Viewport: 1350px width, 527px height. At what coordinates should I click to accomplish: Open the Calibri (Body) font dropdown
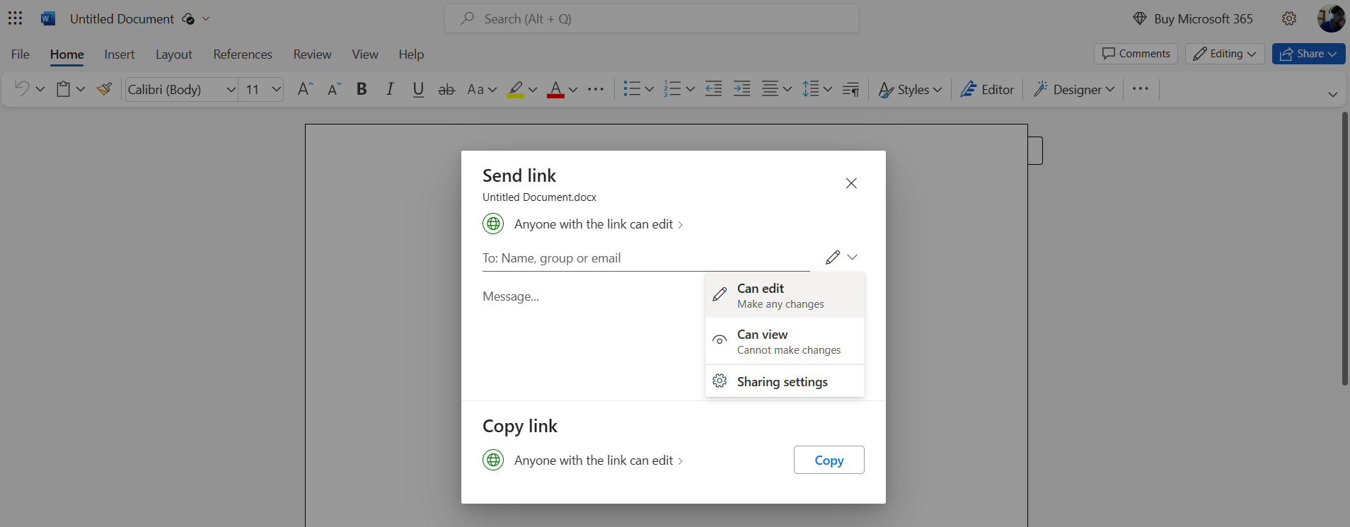click(x=181, y=89)
